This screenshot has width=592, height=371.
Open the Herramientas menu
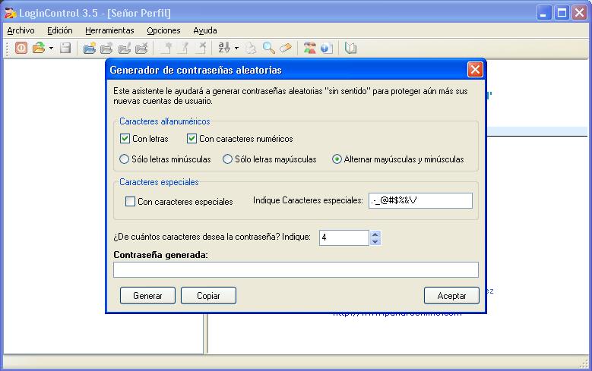[x=109, y=30]
